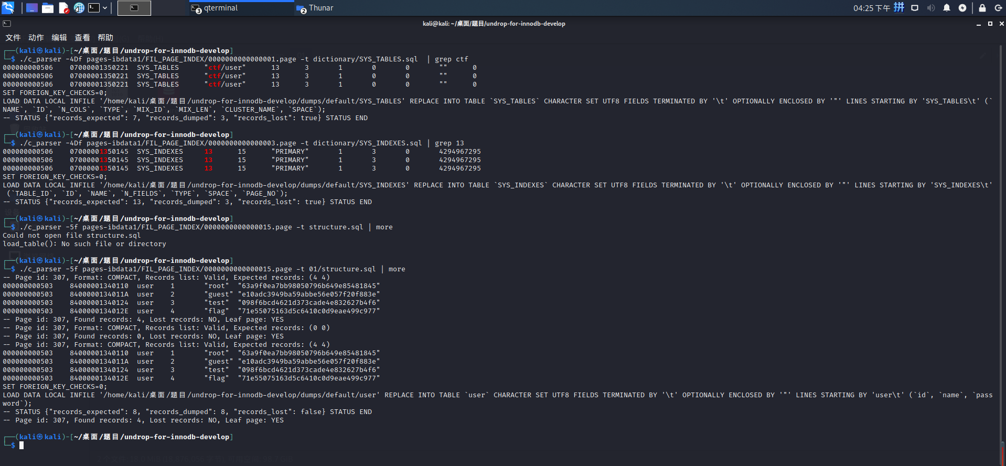Click the status line with records_expected 8
This screenshot has width=1006, height=466.
[x=187, y=412]
